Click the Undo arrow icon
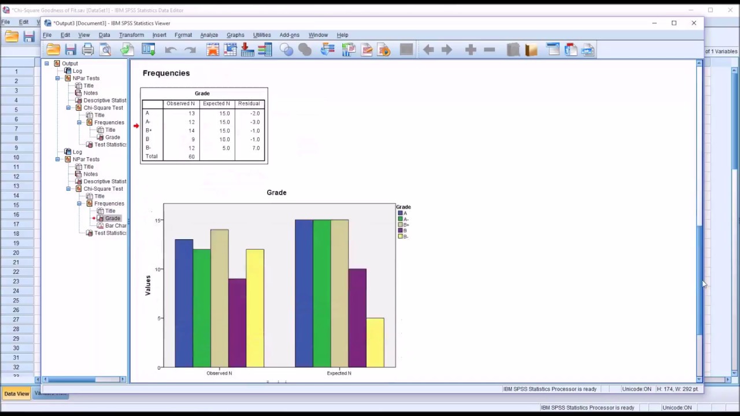Image resolution: width=740 pixels, height=416 pixels. [171, 50]
